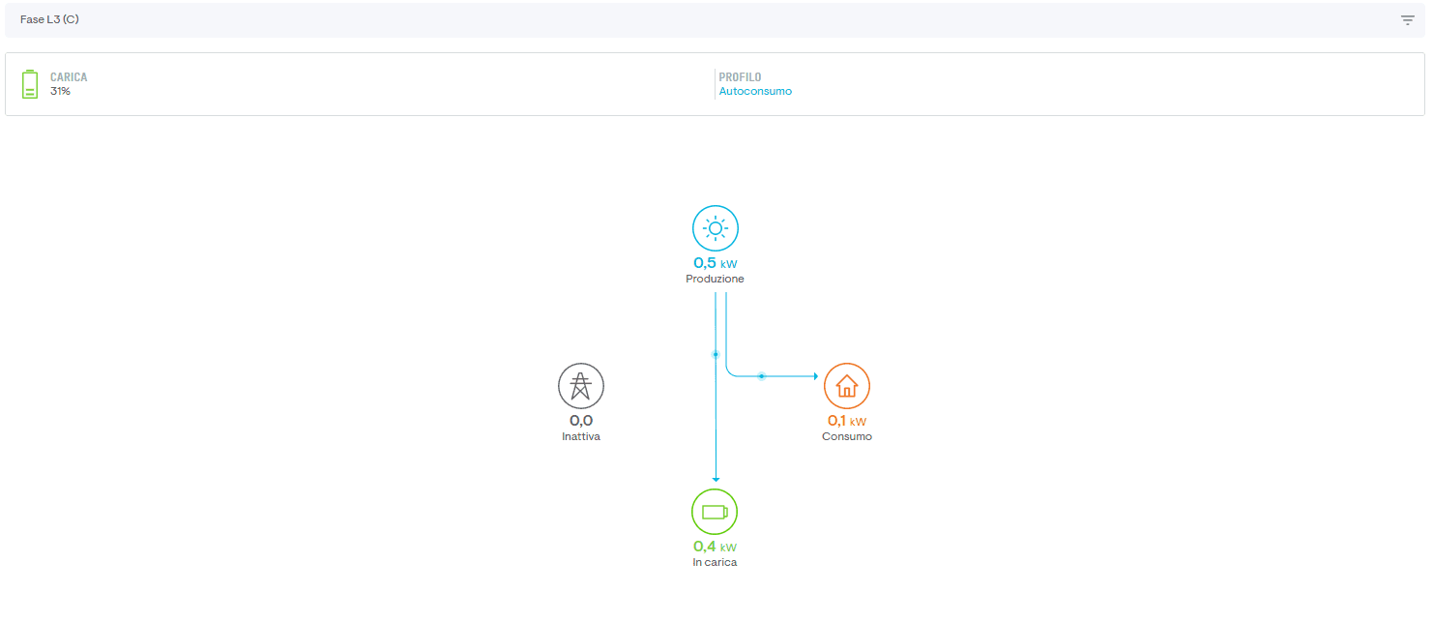Click the 0,4 kW battery value
The height and width of the screenshot is (622, 1433).
[x=715, y=547]
